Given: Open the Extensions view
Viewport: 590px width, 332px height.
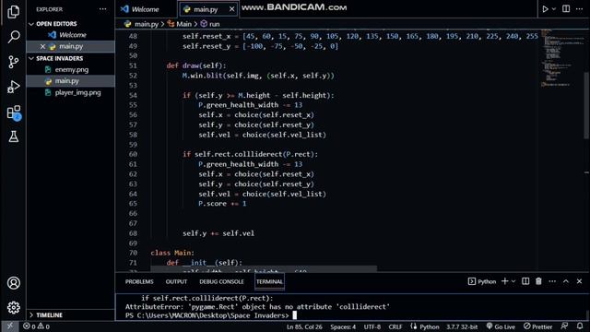Looking at the screenshot, I should coord(14,113).
